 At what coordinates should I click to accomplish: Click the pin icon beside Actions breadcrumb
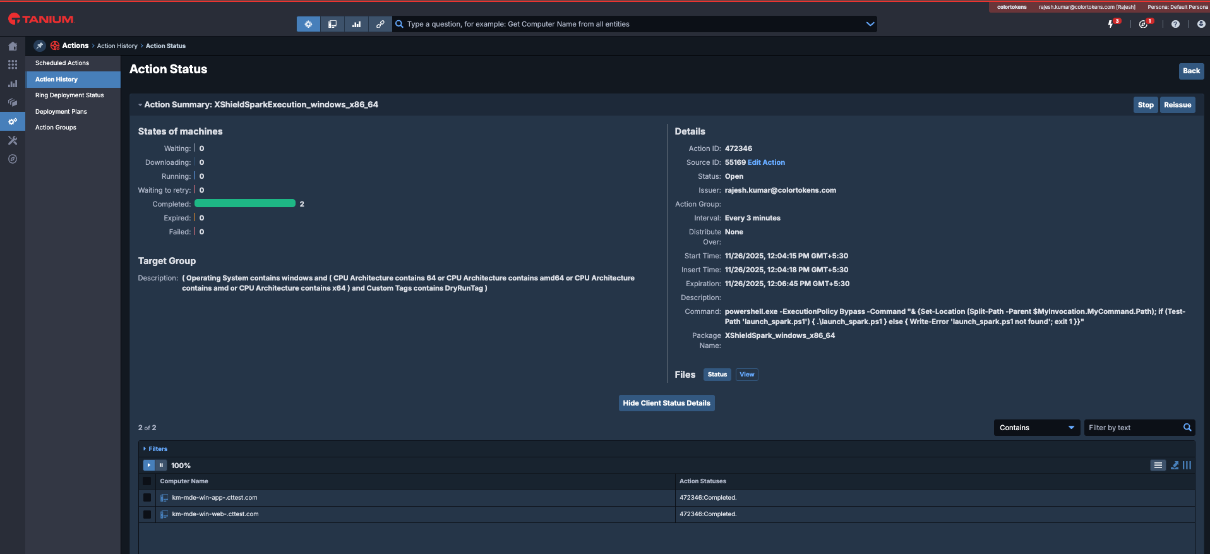[40, 45]
